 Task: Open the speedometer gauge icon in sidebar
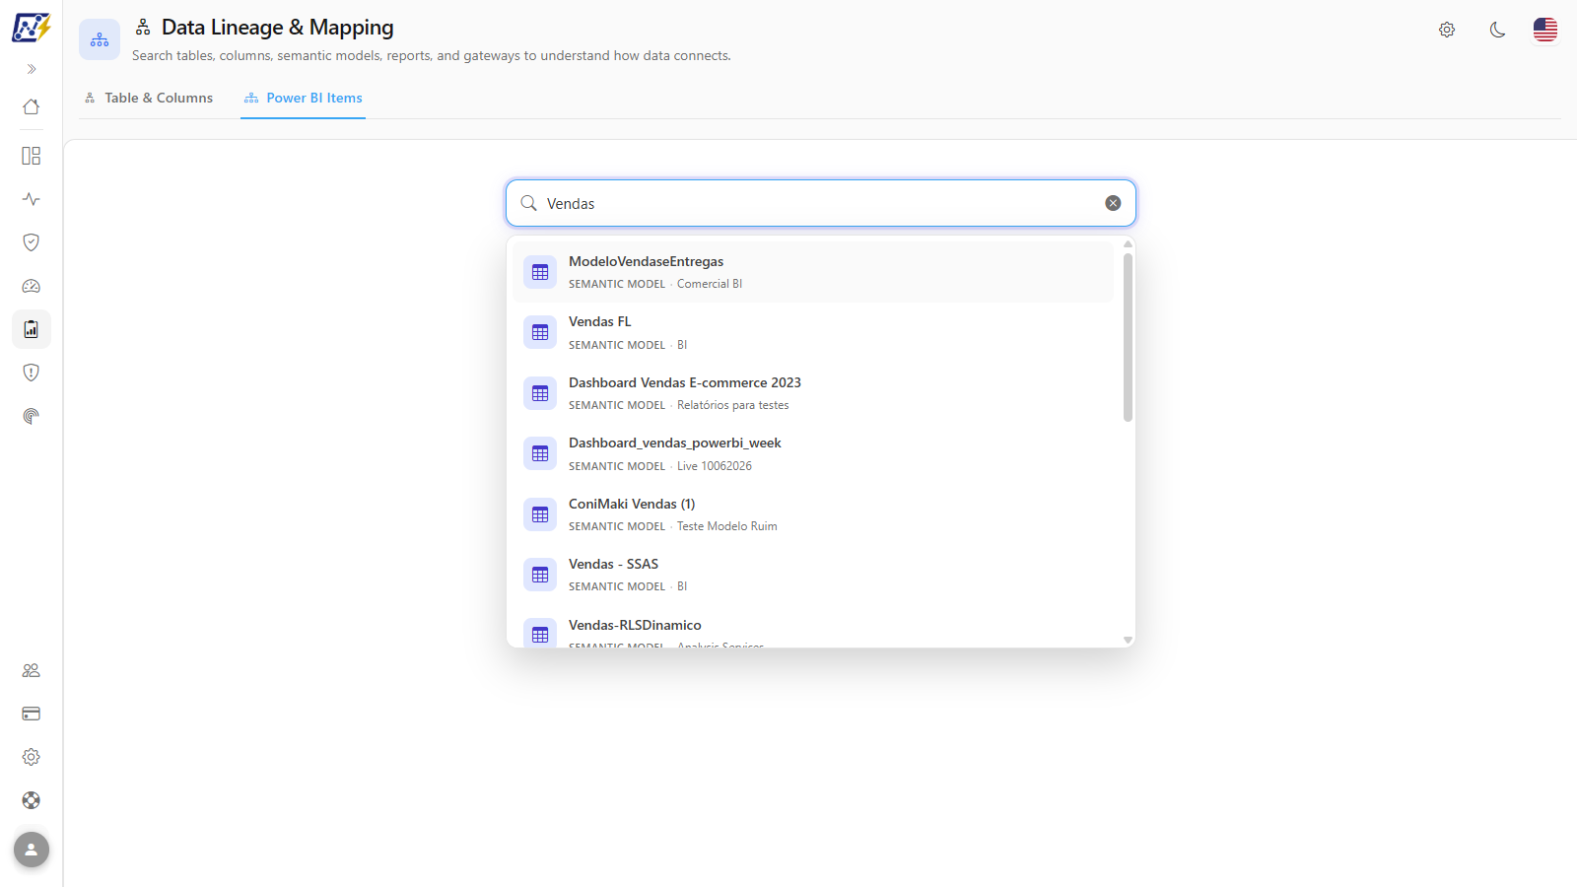click(x=32, y=286)
